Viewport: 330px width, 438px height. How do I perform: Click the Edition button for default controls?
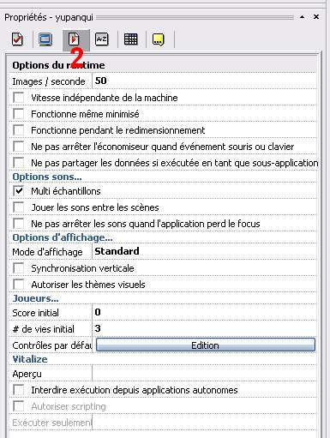(x=206, y=345)
